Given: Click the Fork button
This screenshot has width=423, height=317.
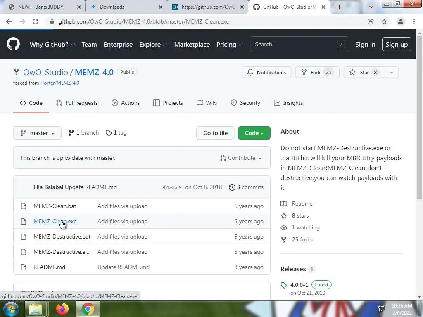Looking at the screenshot, I should click(x=317, y=73).
